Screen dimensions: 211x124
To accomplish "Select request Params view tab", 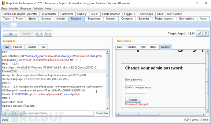I will click(x=18, y=47).
